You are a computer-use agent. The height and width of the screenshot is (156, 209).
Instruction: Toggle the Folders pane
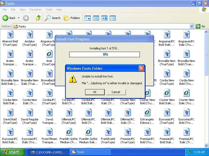(72, 18)
